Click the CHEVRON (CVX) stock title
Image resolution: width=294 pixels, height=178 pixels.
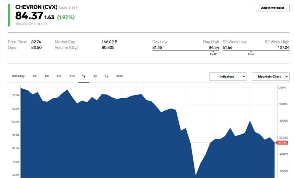coord(36,7)
